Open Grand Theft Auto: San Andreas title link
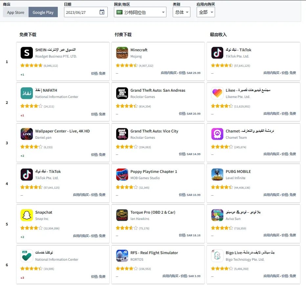This screenshot has width=306, height=285. coord(158,90)
